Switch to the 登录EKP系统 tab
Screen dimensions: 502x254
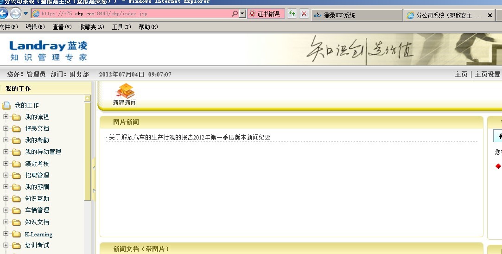click(x=357, y=15)
